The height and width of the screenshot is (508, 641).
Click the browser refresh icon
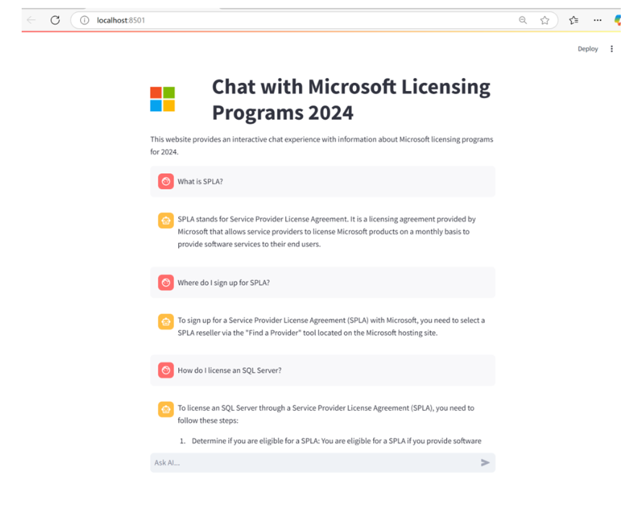[x=55, y=20]
